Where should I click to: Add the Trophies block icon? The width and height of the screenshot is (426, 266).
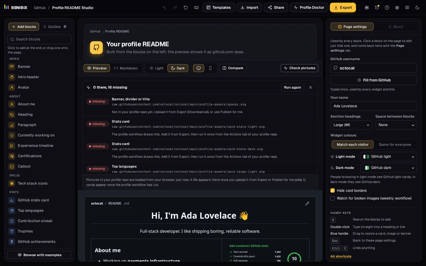12,231
